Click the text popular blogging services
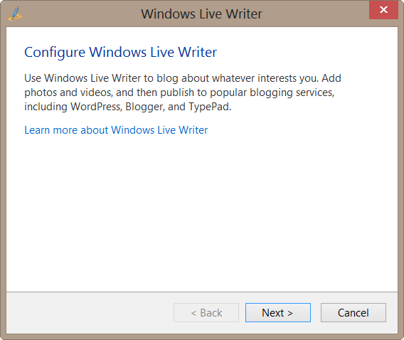This screenshot has height=340, width=404. 272,92
